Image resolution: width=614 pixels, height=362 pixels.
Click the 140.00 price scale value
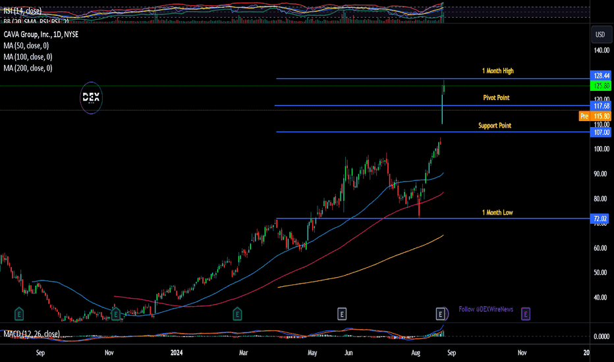601,50
